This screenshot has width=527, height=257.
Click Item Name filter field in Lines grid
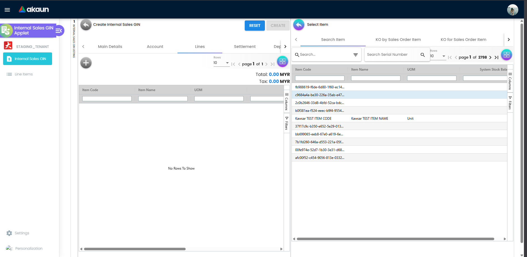(x=163, y=99)
